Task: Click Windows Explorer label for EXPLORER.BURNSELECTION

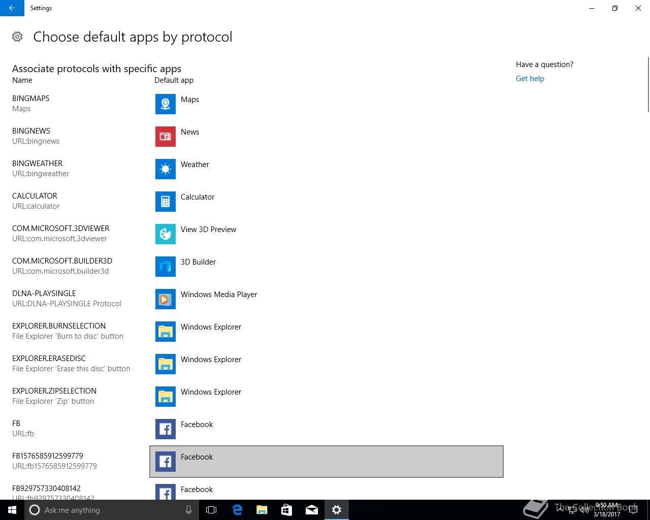Action: 211,327
